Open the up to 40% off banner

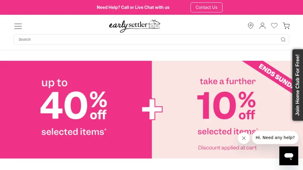[76, 110]
